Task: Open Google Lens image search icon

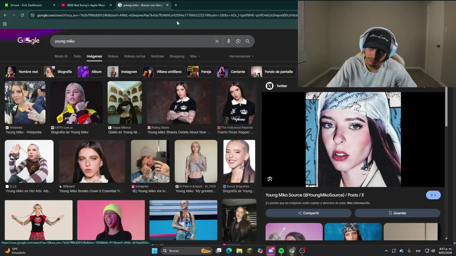Action: [x=238, y=41]
